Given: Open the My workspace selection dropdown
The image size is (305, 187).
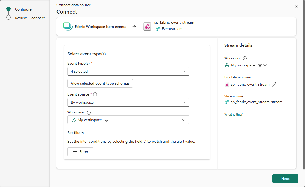Looking at the screenshot, I should pos(128,120).
